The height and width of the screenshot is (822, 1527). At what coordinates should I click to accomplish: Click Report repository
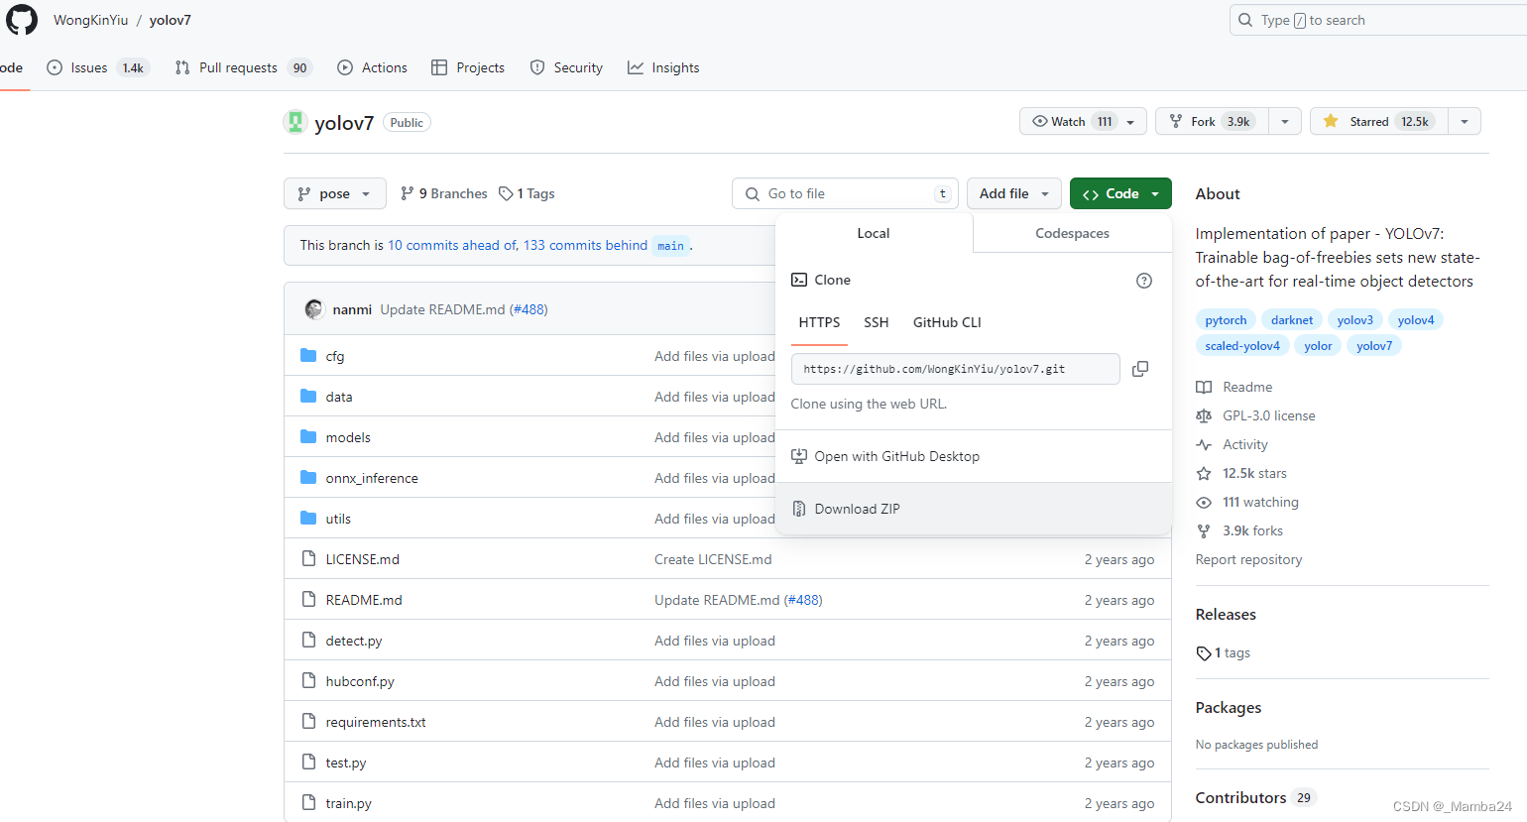pyautogui.click(x=1248, y=559)
